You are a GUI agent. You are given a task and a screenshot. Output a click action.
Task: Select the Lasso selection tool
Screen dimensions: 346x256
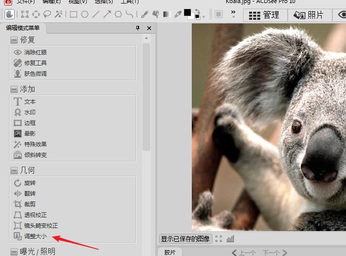click(47, 14)
